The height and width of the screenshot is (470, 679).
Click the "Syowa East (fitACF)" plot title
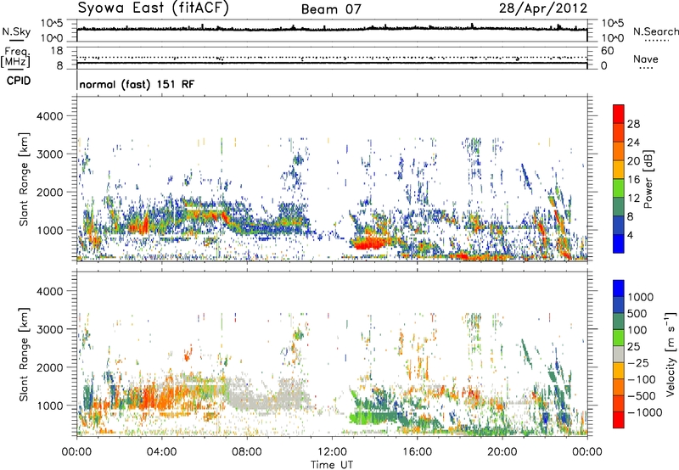(x=153, y=8)
